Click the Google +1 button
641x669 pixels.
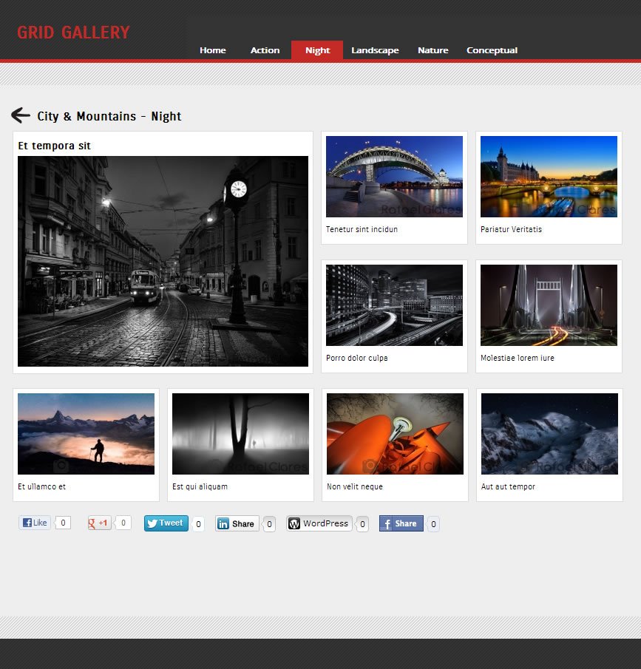coord(99,523)
